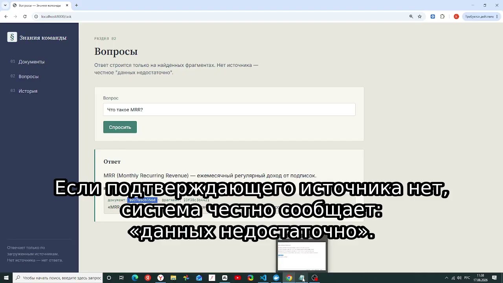Open a new browser tab
The height and width of the screenshot is (283, 503).
tap(76, 5)
